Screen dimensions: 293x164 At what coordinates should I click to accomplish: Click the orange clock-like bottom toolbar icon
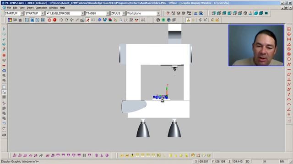[x=193, y=155]
